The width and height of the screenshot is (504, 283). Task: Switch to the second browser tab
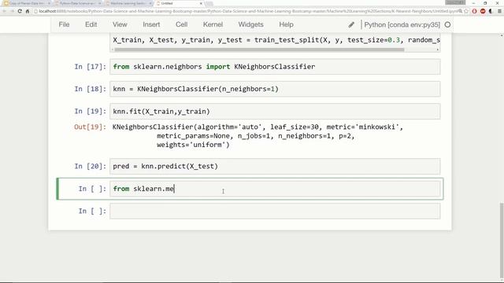tap(77, 3)
